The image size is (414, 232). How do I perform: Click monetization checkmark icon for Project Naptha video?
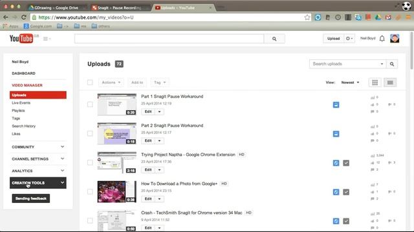pos(346,163)
